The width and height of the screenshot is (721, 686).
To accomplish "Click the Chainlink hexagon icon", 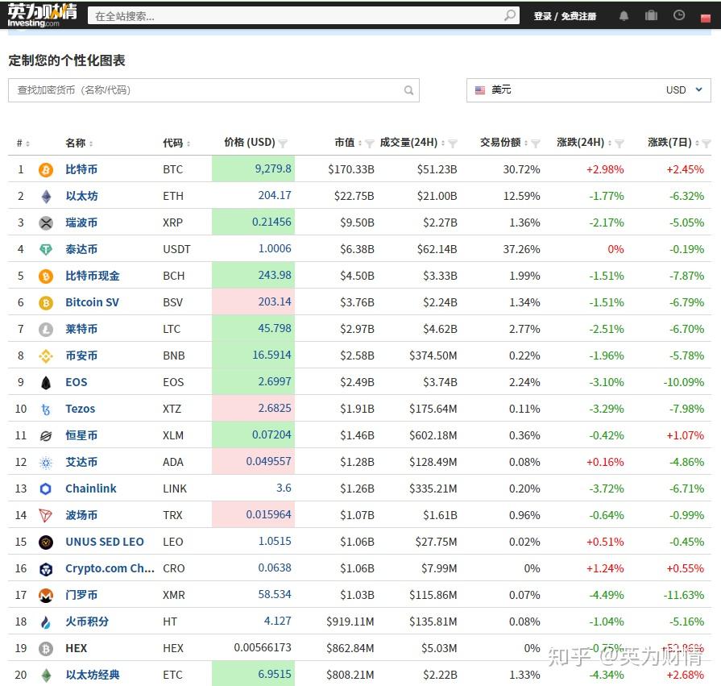I will tap(46, 489).
